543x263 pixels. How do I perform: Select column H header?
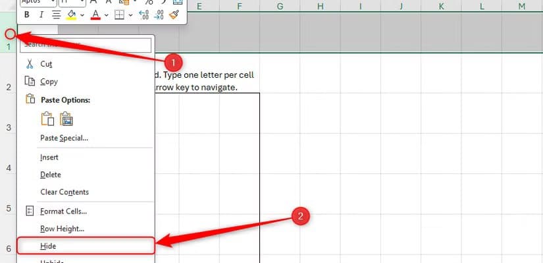(x=321, y=6)
